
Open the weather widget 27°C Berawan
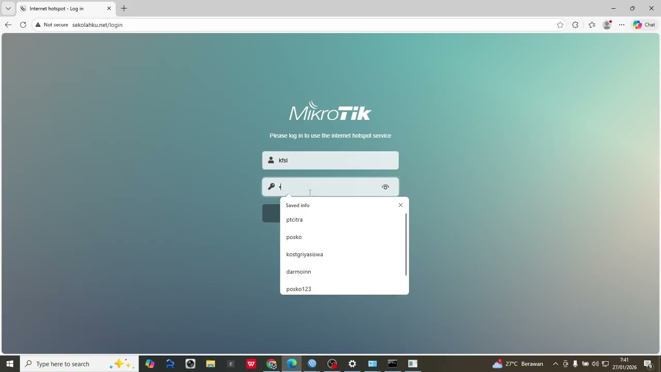click(x=517, y=364)
